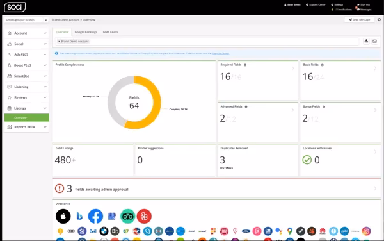The height and width of the screenshot is (241, 384).
Task: Open the Support Center link in header
Action: pyautogui.click(x=316, y=4)
